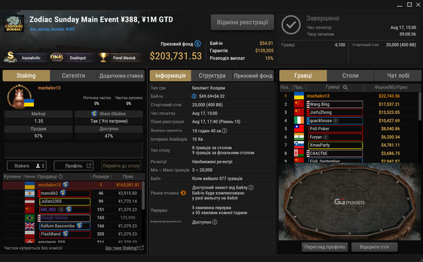423x262 pixels.
Task: Click the staking badge beside FlashBand
Action: 65,234
